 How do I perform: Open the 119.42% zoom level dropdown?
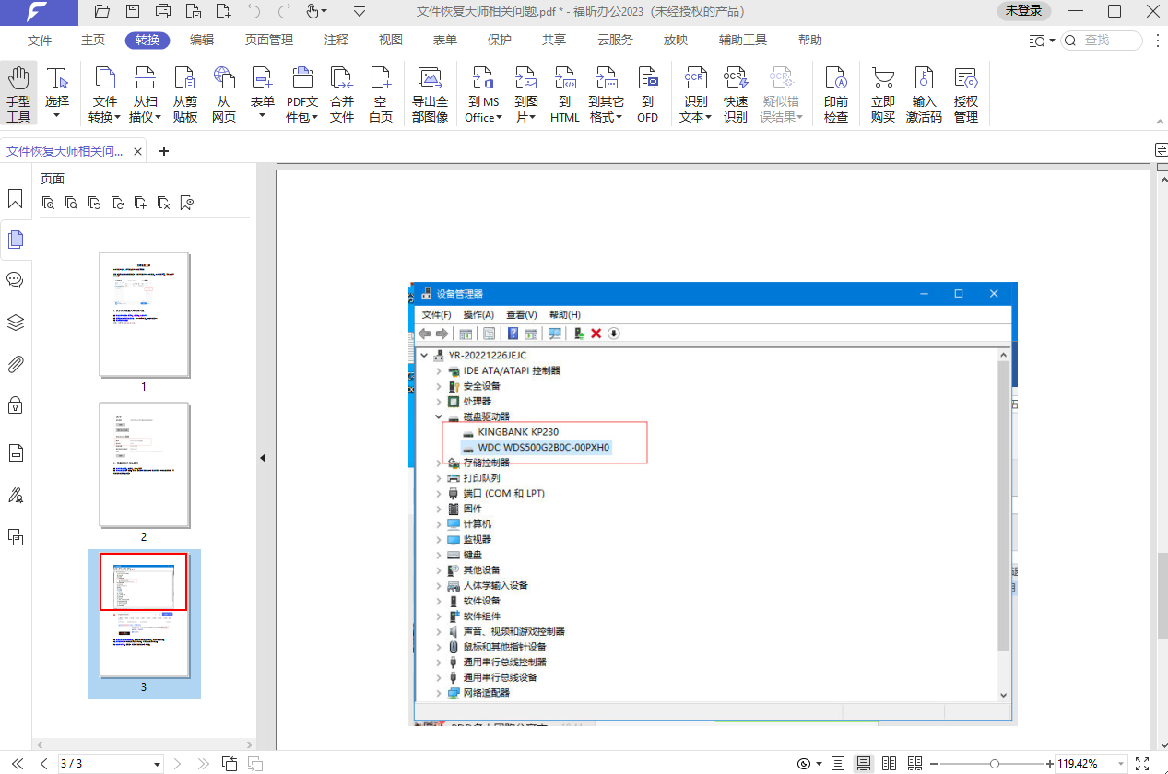coord(1121,764)
